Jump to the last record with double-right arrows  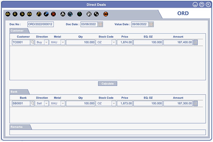[30, 14]
